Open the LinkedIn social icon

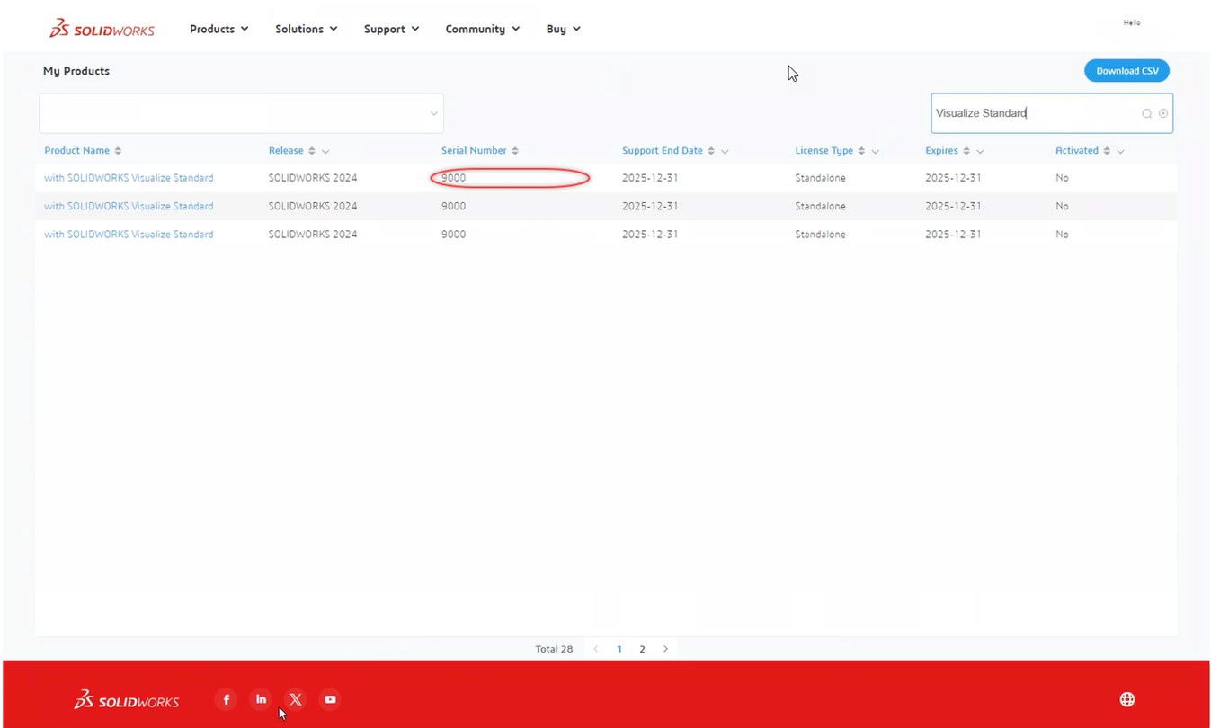[261, 699]
